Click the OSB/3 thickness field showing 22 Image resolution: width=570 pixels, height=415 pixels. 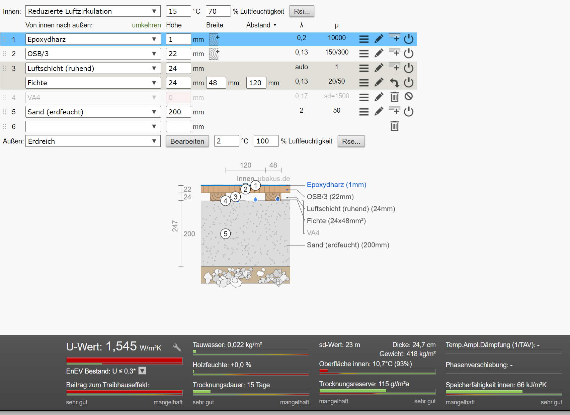pyautogui.click(x=178, y=54)
